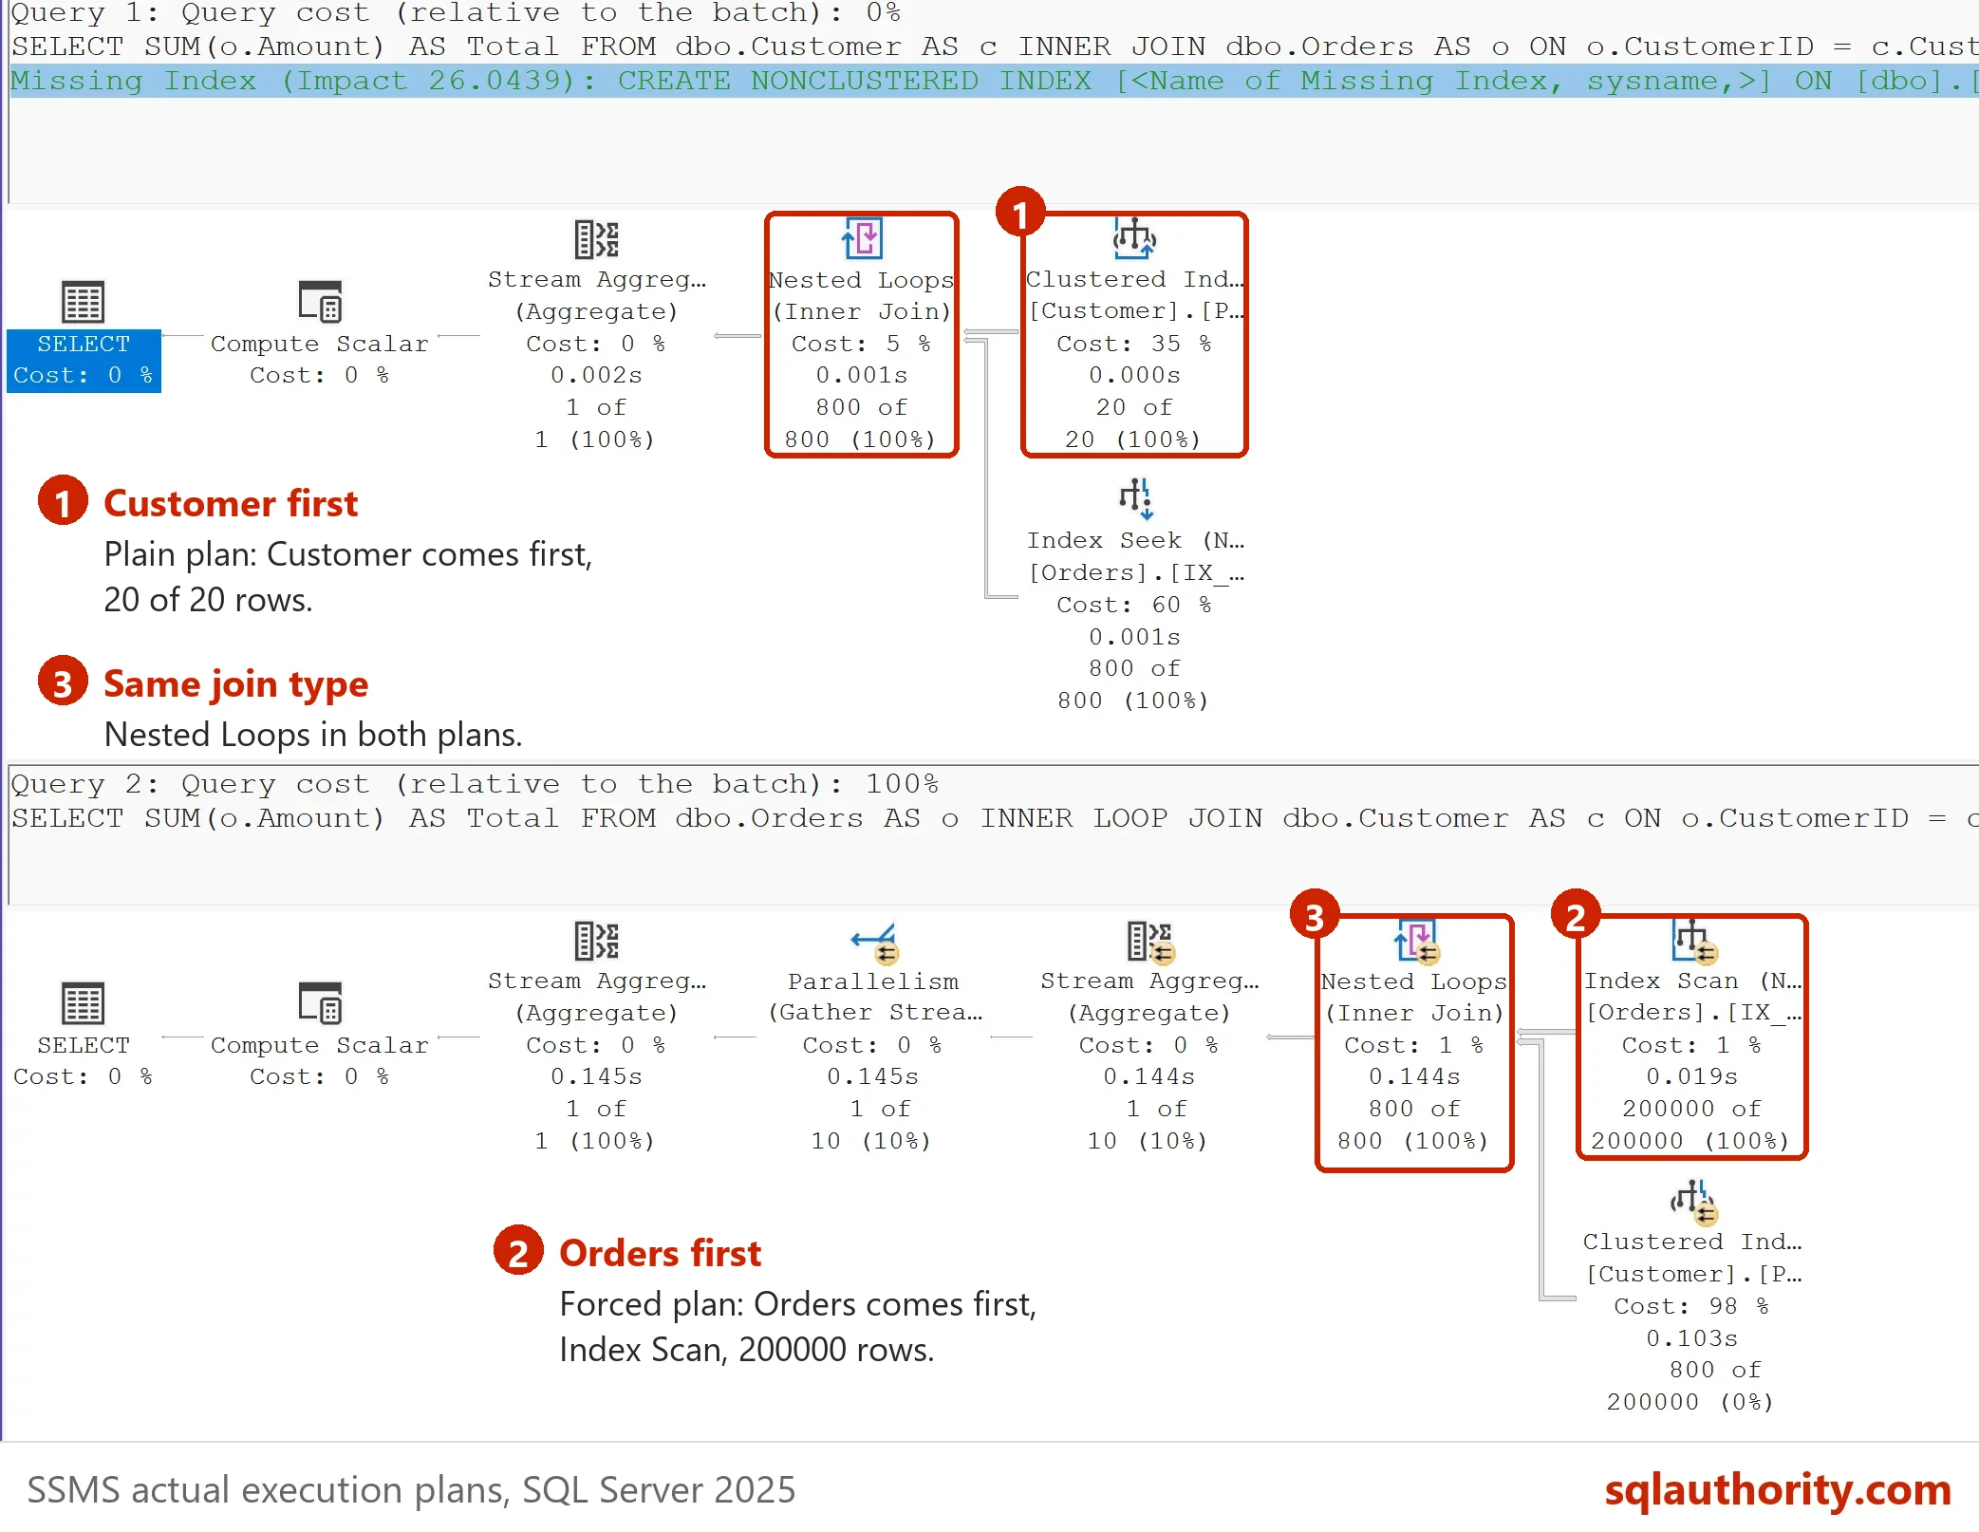This screenshot has width=1979, height=1532.
Task: Click '0.103s' time on Query 2 Customer index
Action: tap(1692, 1338)
